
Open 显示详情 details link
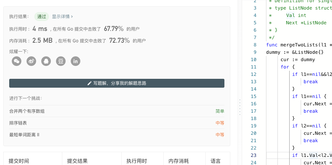63,17
